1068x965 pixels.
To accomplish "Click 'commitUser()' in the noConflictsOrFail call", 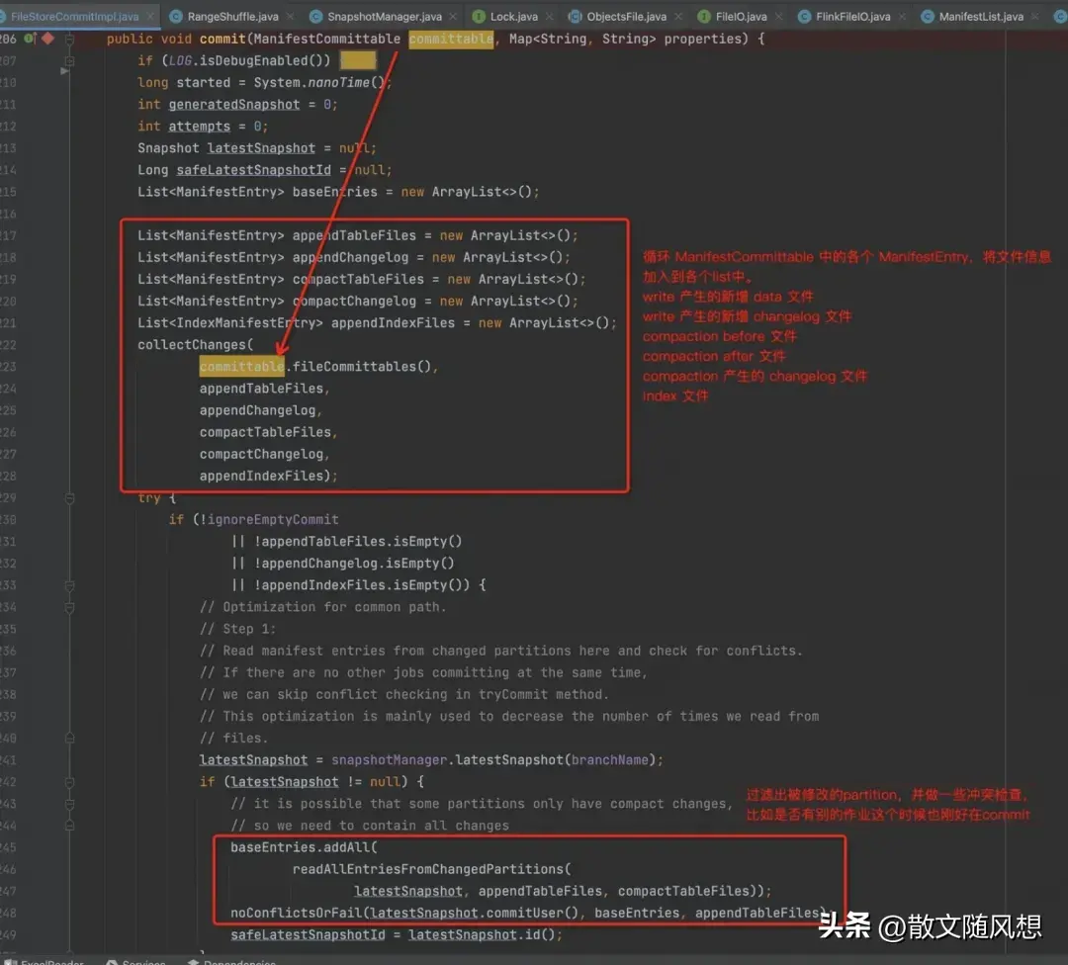I will [533, 913].
